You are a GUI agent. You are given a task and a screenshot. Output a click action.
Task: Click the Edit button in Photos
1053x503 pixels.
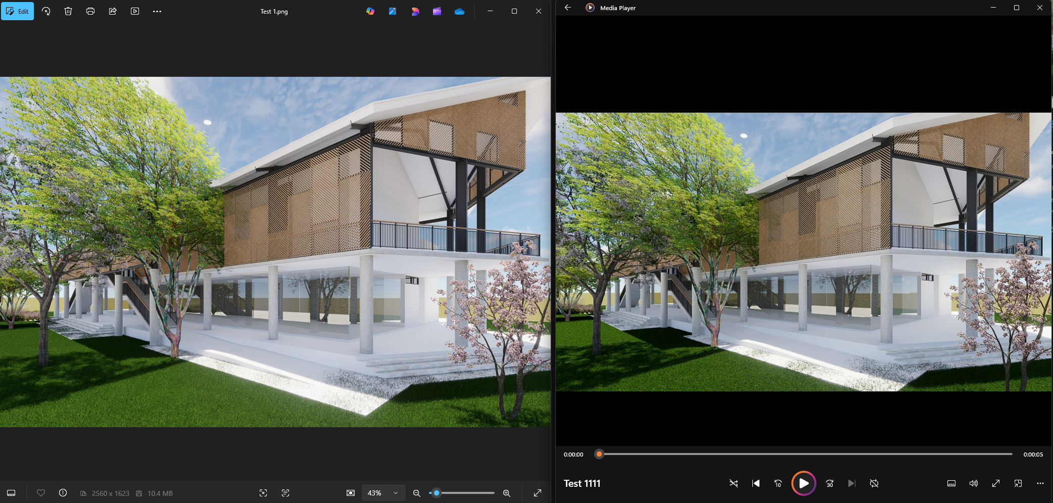tap(17, 11)
